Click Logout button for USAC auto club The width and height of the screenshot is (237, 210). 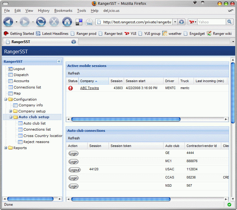click(74, 170)
